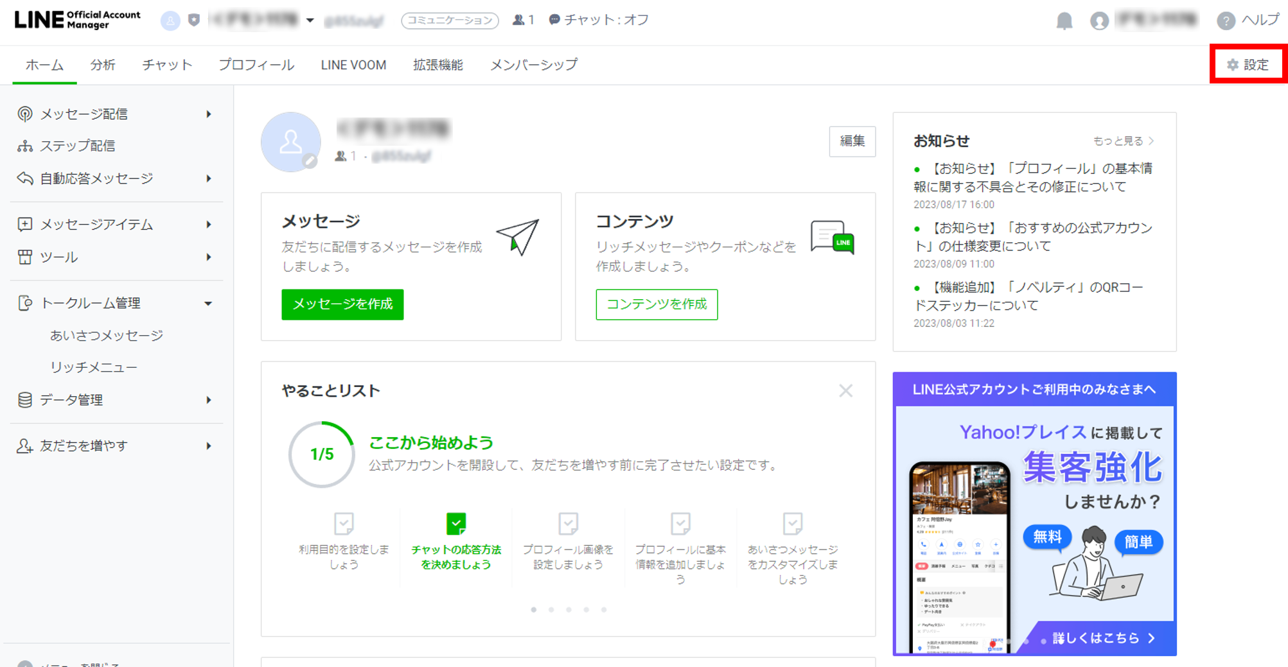Click the 1/5 progress circle
This screenshot has width=1288, height=667.
(321, 455)
